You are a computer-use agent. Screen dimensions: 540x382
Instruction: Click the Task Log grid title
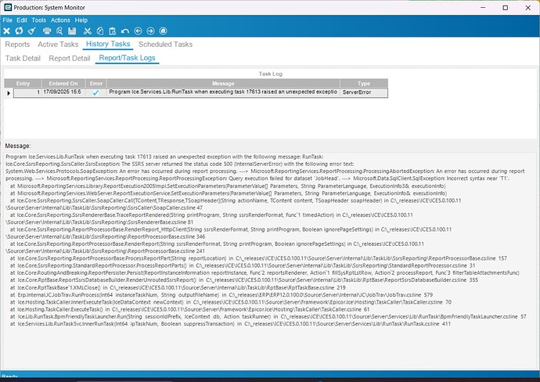click(270, 74)
